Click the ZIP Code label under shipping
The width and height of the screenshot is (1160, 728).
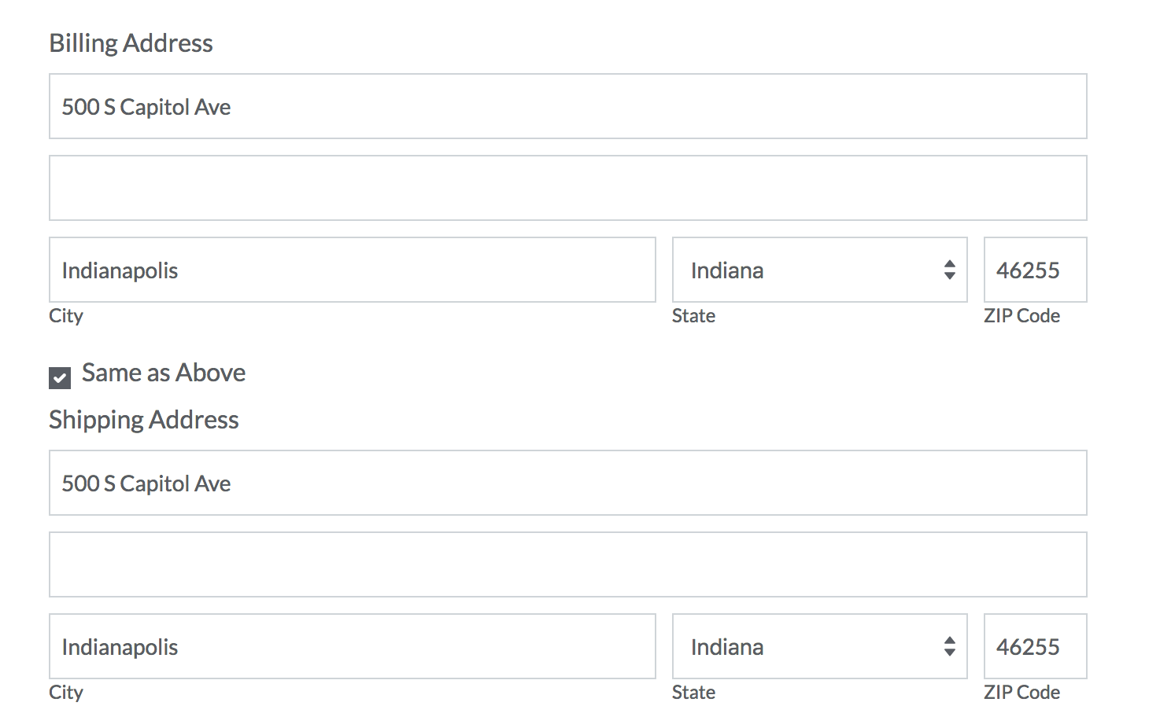(x=1021, y=693)
